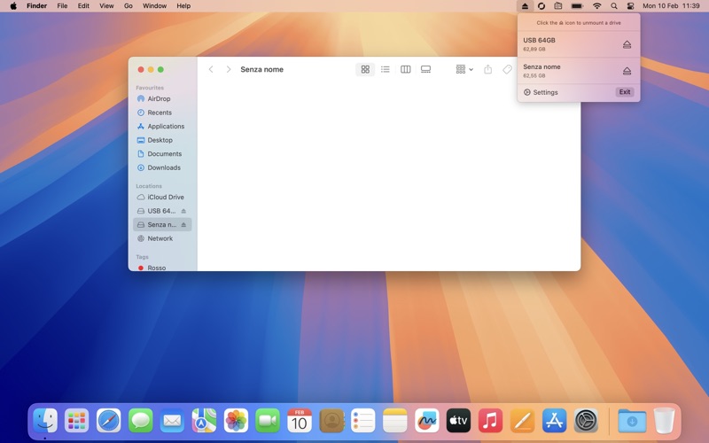
Task: Open Finder from the Dock
Action: [45, 420]
